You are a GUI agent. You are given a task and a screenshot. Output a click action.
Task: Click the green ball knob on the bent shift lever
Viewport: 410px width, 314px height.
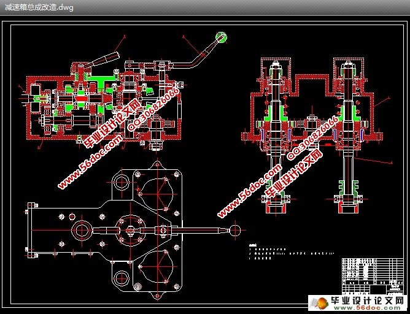(220, 37)
